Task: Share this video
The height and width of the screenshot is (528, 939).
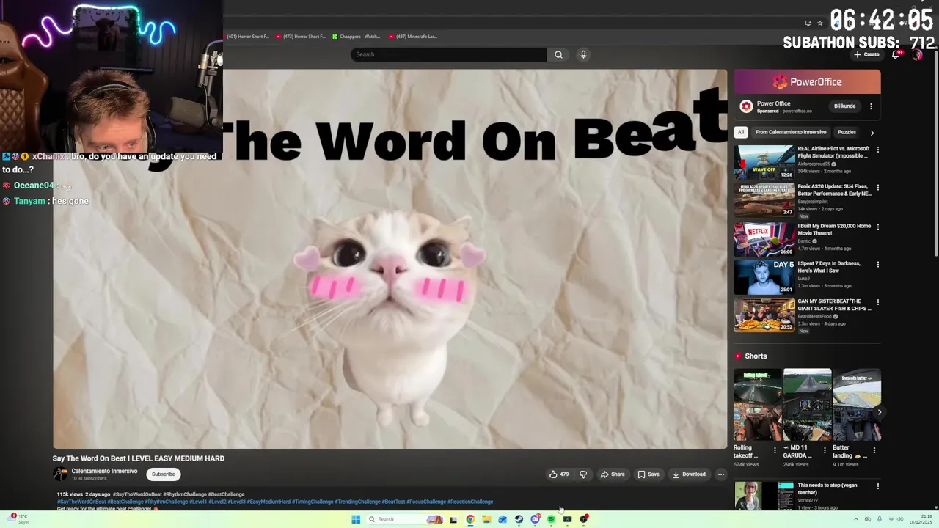Action: 613,474
